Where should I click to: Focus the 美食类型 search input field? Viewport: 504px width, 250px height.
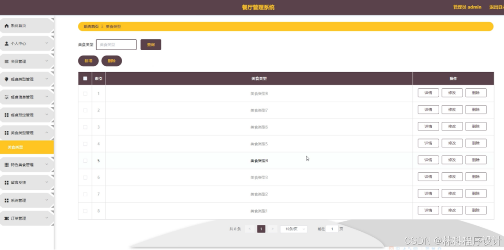coord(116,45)
